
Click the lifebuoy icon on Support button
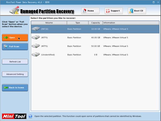coord(108,11)
